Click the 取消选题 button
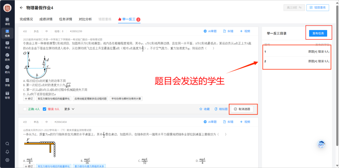This screenshot has width=339, height=168. click(242, 109)
